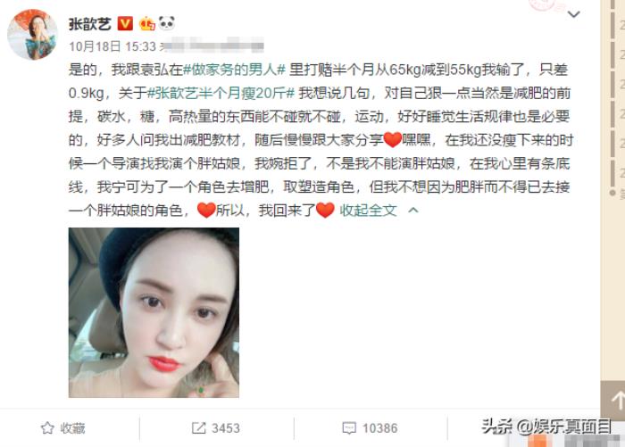Collapse the post via 收起全文
Screen dimensions: 625x447
368,211
